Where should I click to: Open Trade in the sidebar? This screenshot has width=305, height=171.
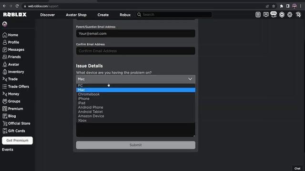click(x=10, y=79)
